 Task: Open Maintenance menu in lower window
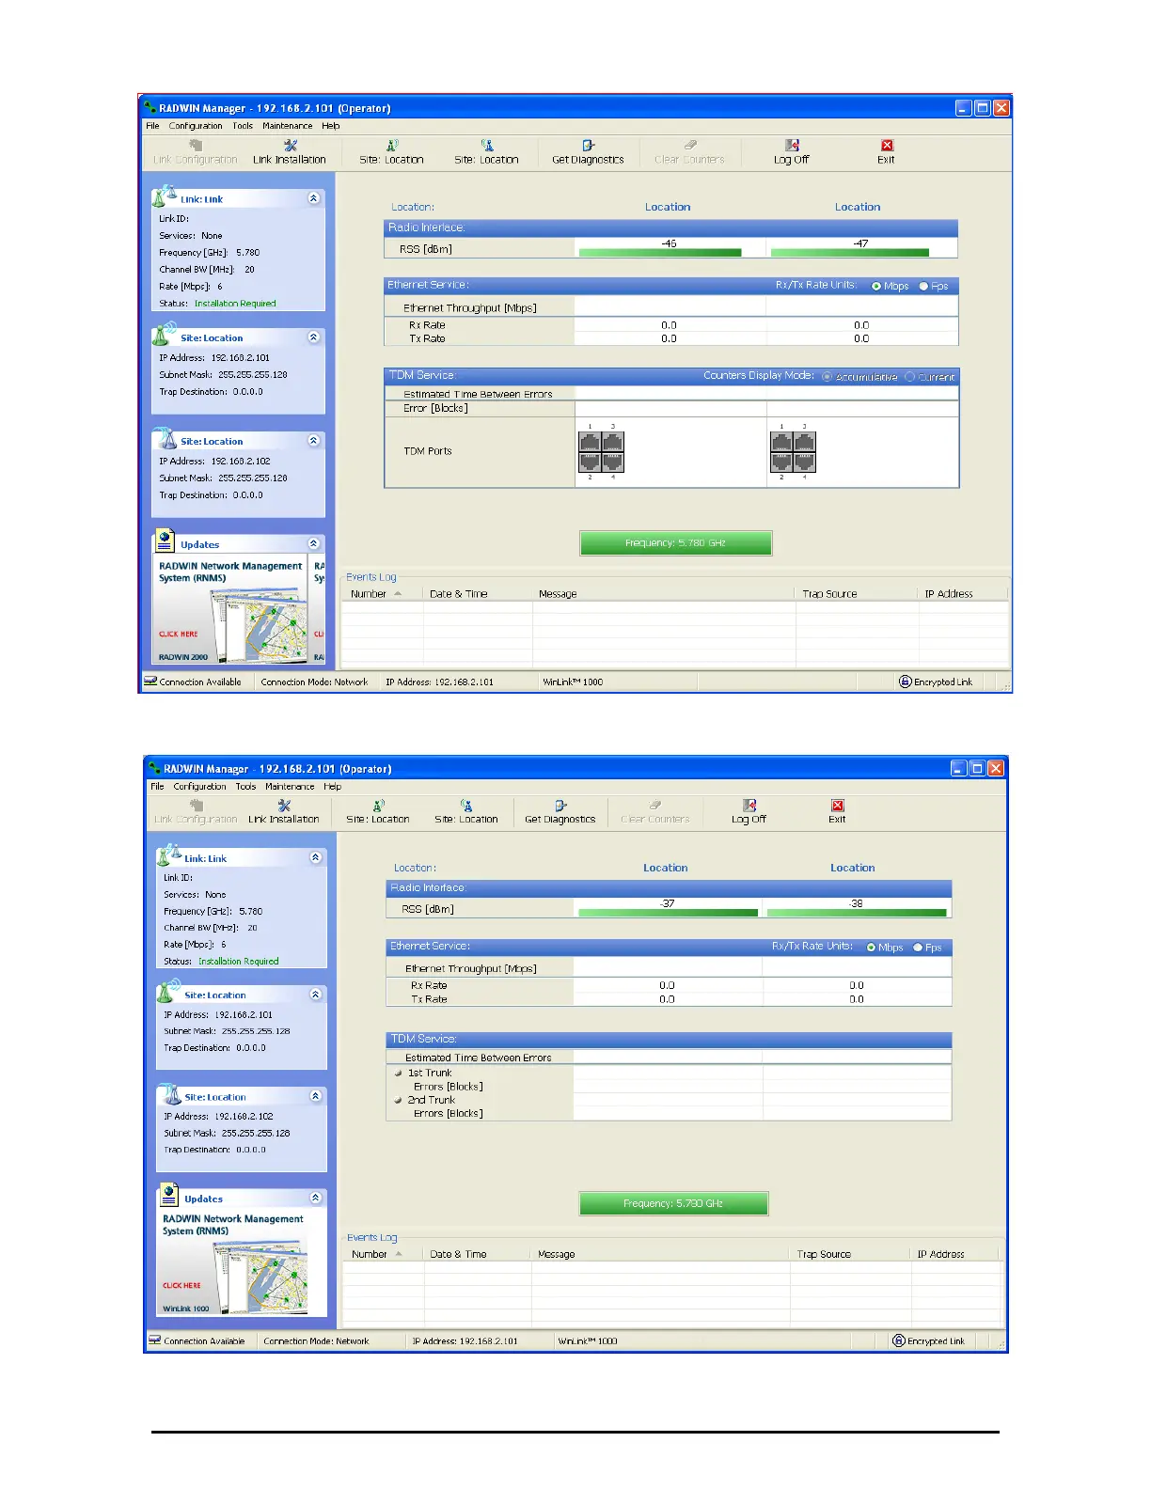pyautogui.click(x=290, y=787)
